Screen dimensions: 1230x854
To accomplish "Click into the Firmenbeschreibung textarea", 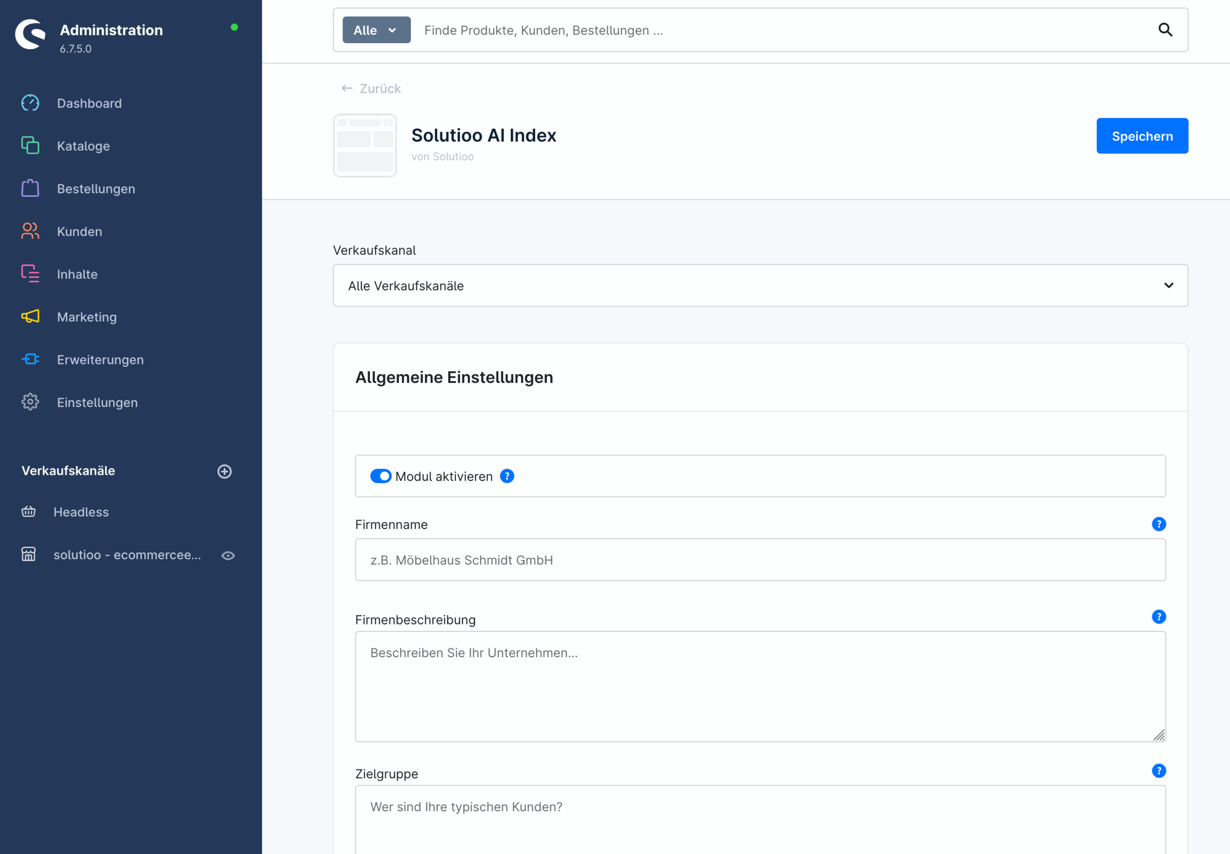I will (761, 686).
